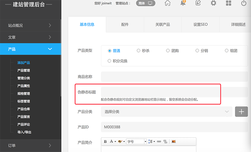Open the apps grid icon
The height and width of the screenshot is (152, 251).
(x=229, y=3)
